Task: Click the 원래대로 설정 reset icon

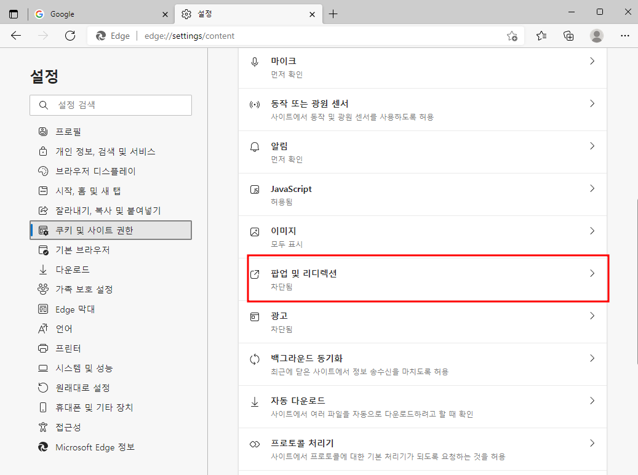Action: 42,388
